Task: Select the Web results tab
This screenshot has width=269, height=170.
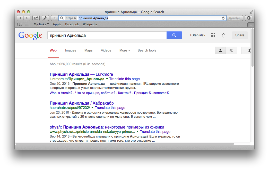Action: tap(53, 50)
